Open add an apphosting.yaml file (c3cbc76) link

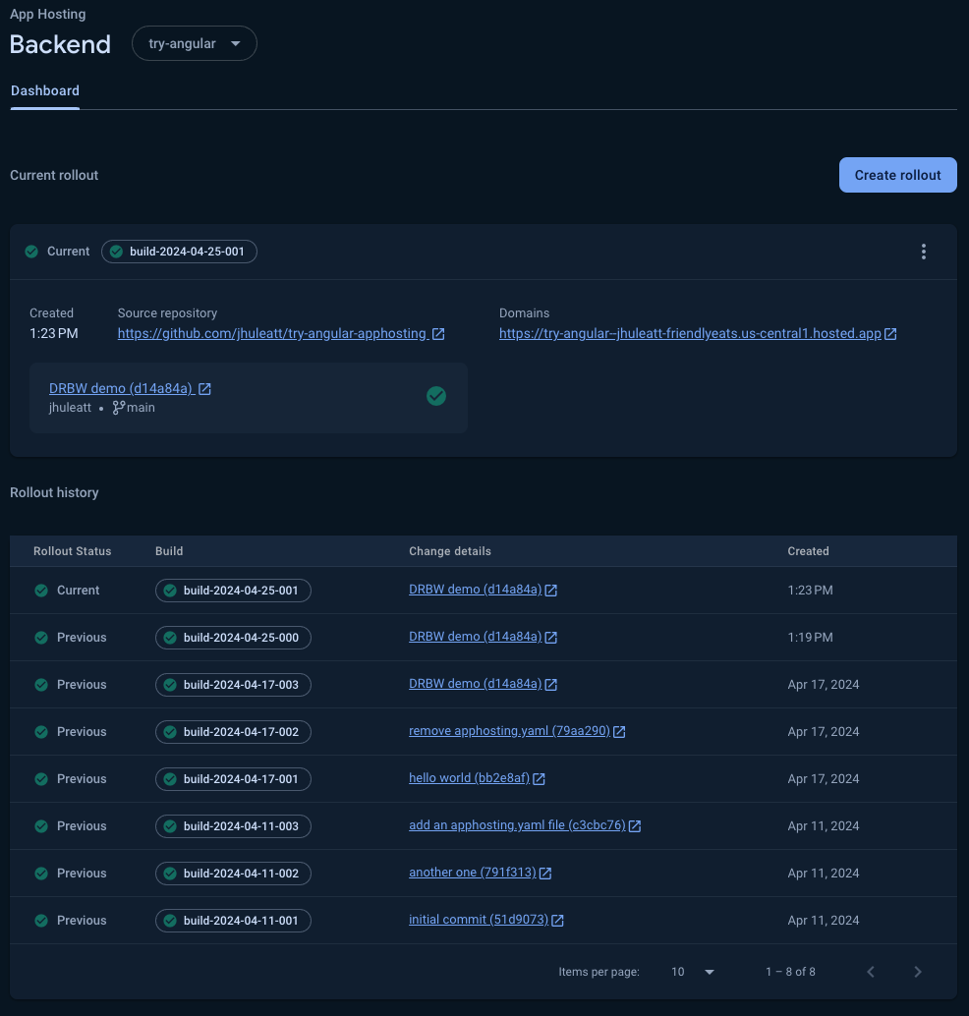(x=517, y=825)
